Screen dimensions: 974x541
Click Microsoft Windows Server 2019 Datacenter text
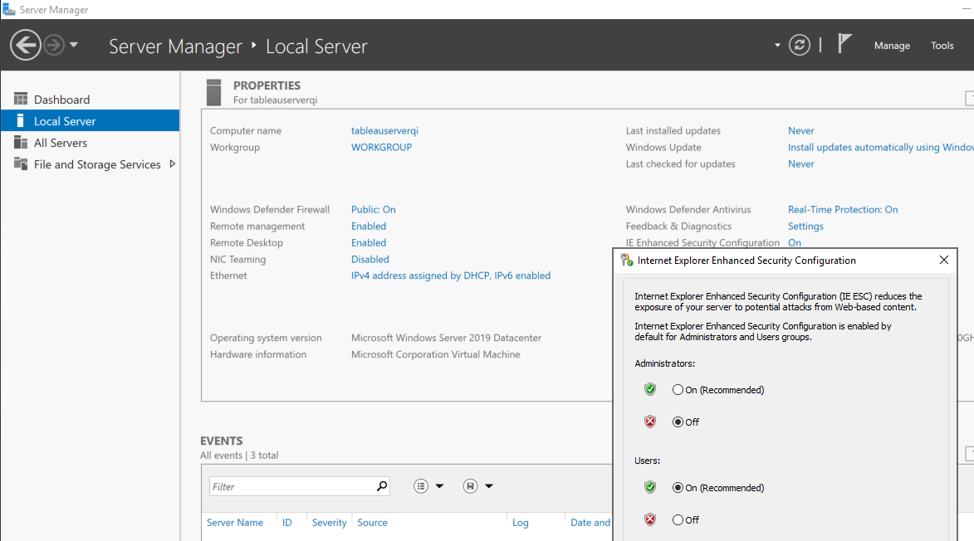coord(446,338)
